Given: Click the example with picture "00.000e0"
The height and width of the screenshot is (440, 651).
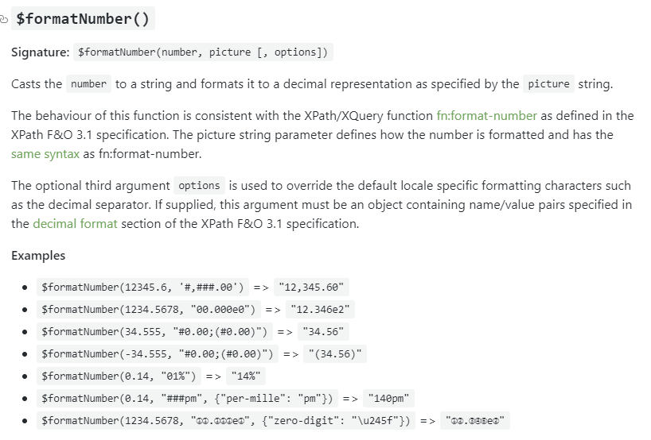Looking at the screenshot, I should tap(148, 310).
